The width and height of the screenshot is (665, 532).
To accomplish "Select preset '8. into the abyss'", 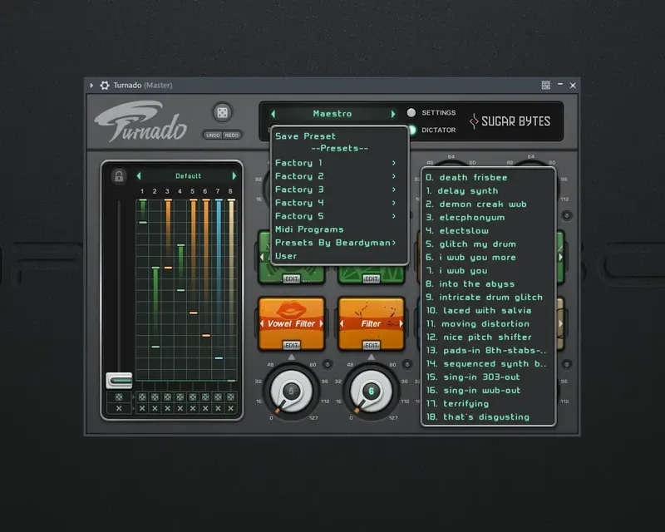I will (x=488, y=283).
